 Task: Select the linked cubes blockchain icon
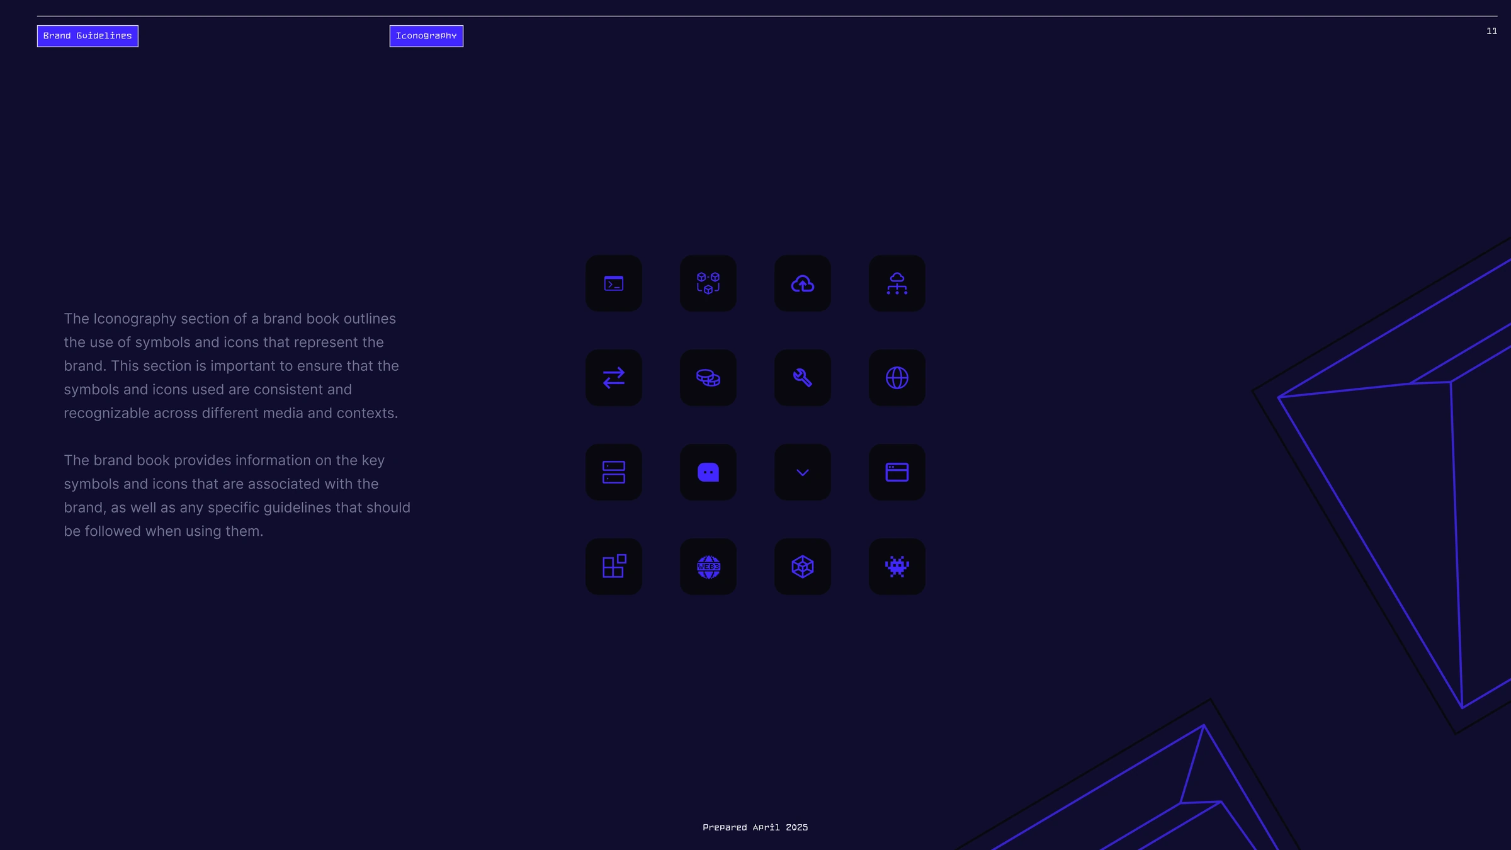click(708, 283)
